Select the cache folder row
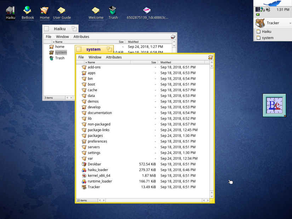The width and height of the screenshot is (292, 219). click(143, 90)
